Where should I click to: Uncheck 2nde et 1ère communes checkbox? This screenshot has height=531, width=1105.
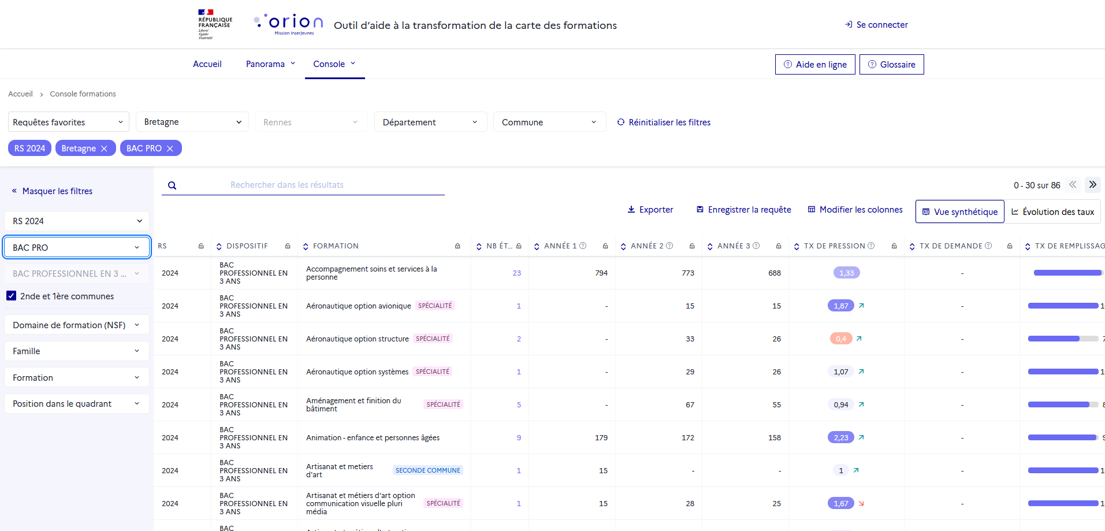(12, 296)
